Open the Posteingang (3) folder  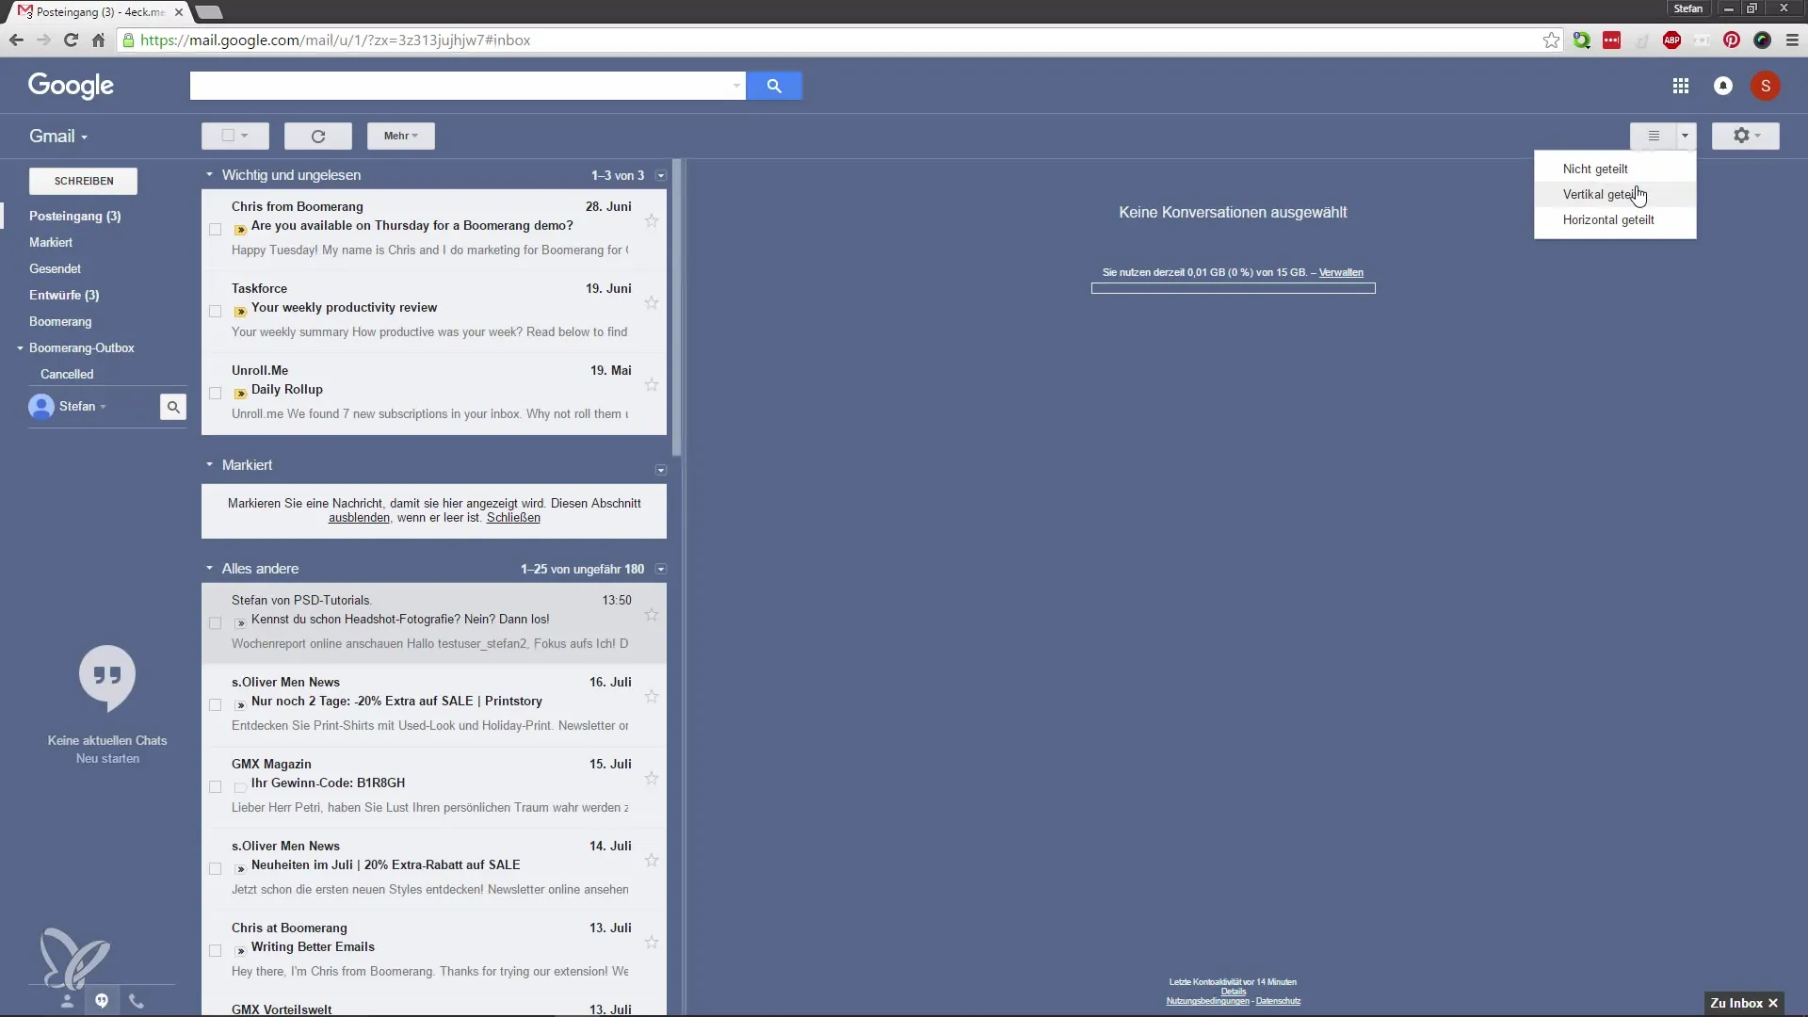tap(74, 217)
